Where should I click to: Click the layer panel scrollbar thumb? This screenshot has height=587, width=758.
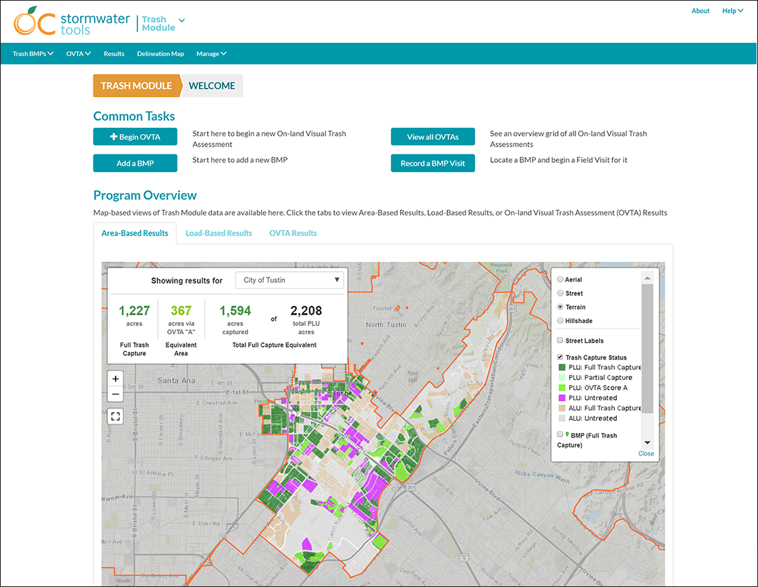[x=647, y=349]
